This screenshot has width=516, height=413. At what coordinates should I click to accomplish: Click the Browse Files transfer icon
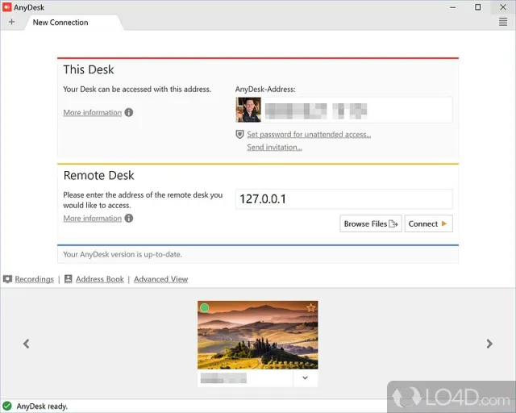tap(393, 223)
